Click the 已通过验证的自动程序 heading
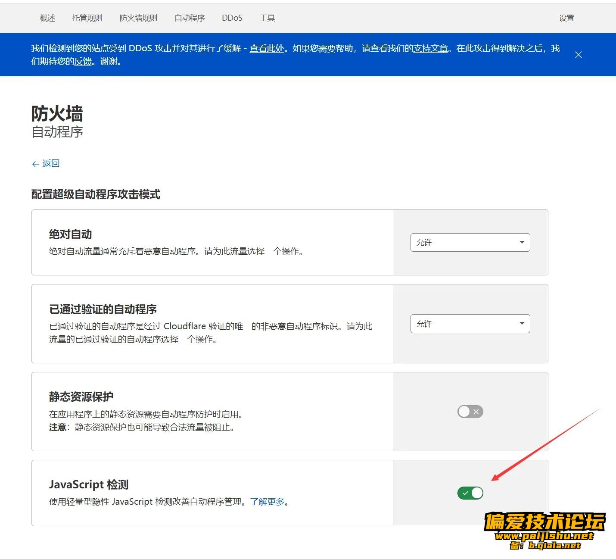This screenshot has height=559, width=616. tap(103, 309)
